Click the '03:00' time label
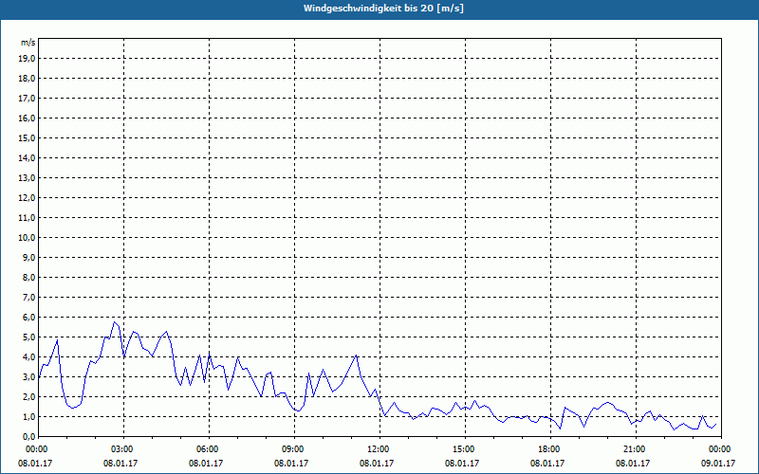 (x=124, y=449)
